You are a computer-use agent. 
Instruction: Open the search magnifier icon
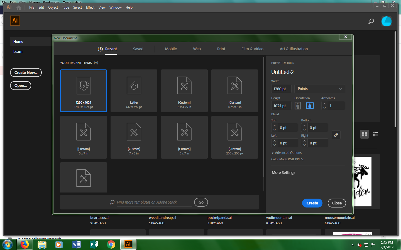click(371, 21)
